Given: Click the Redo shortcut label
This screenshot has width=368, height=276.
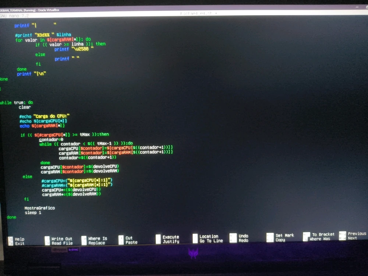Looking at the screenshot, I should pos(243,240).
